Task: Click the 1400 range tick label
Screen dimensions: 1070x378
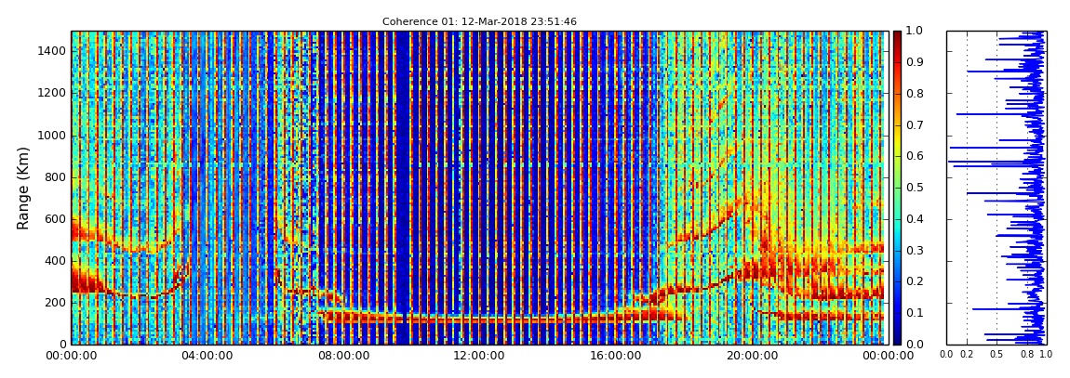Action: [x=54, y=51]
